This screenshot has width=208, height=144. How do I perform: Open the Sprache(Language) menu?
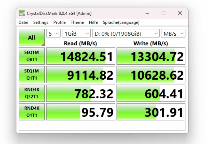tap(121, 22)
